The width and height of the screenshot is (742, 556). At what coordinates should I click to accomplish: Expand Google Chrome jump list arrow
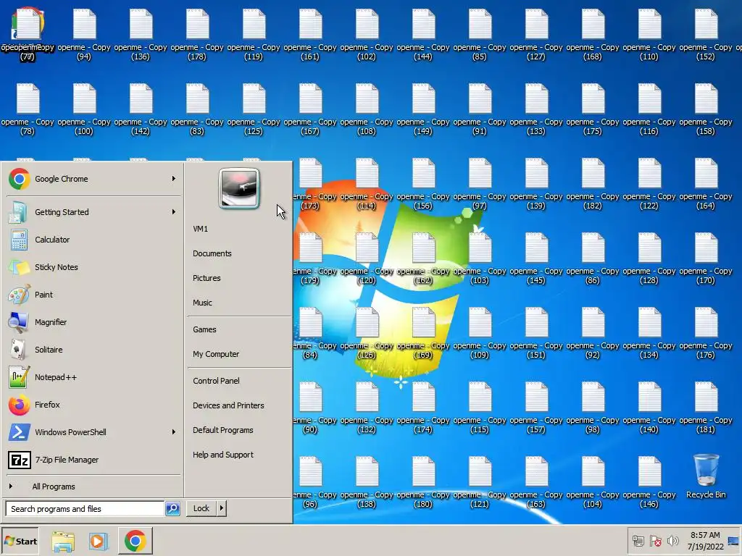tap(174, 179)
